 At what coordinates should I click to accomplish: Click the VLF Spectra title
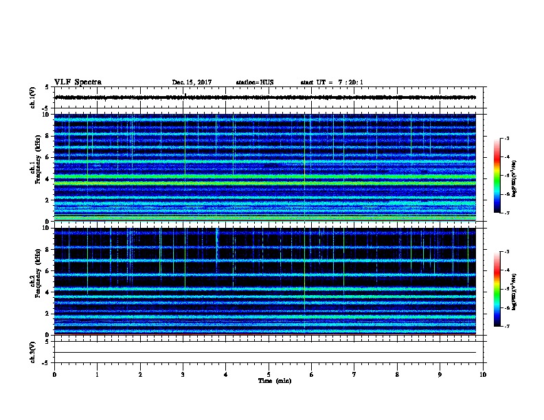[78, 82]
